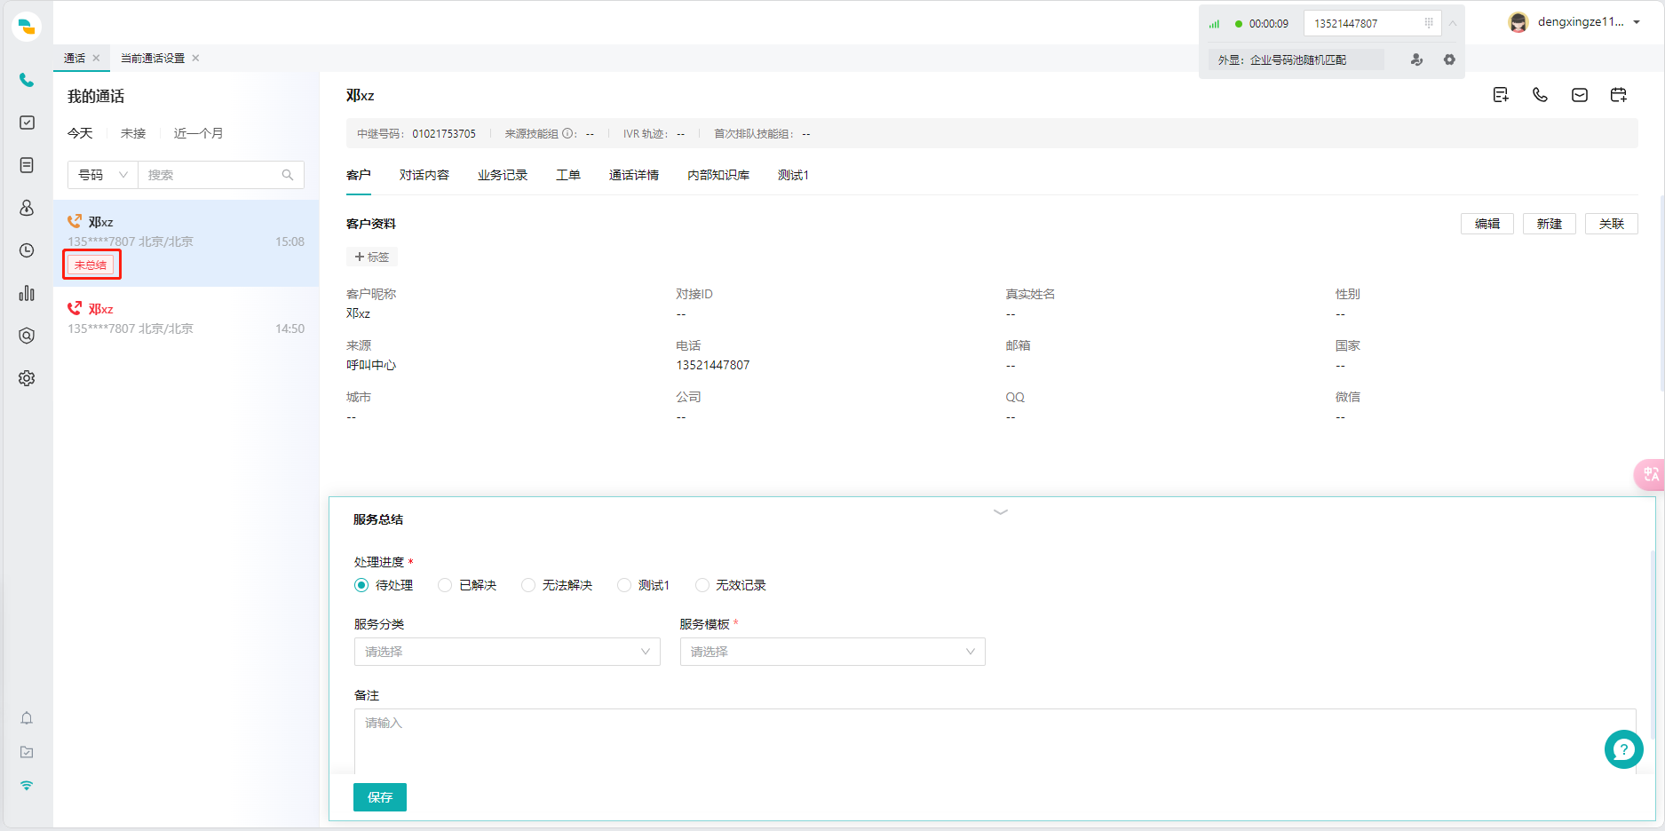1665x831 pixels.
Task: Close the 当前通话设置 tab
Action: pos(195,58)
